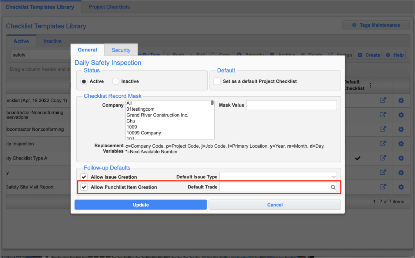
Task: Open link icon in Subcontractor Nonconforming row
Action: point(383,129)
